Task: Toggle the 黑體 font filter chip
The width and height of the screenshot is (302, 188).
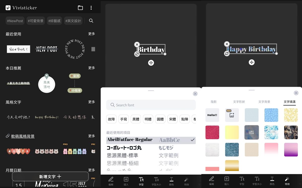Action: point(136,119)
